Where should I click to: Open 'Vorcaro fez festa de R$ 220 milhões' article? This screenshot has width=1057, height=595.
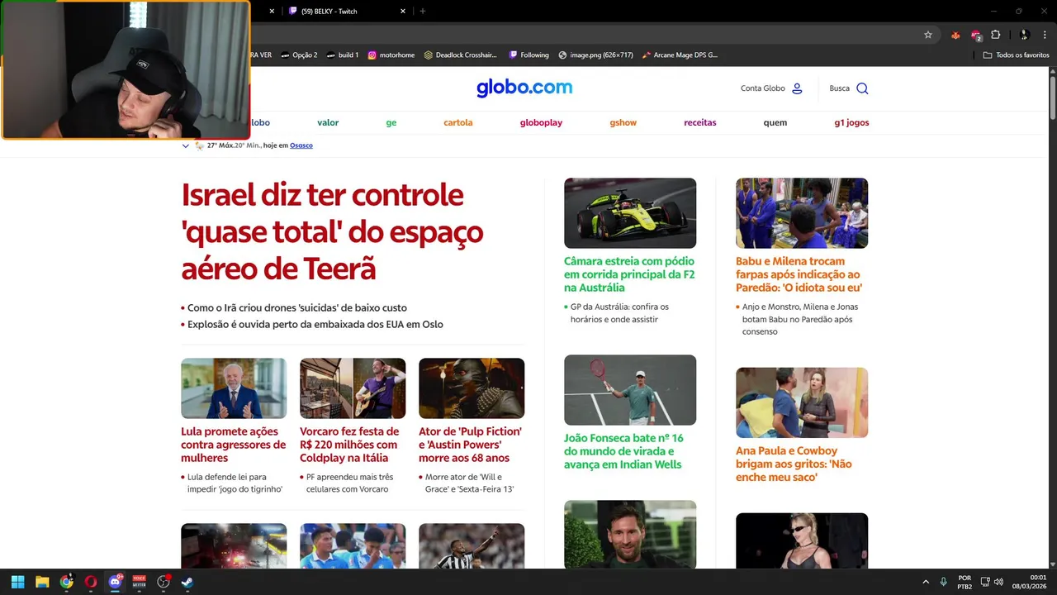349,445
